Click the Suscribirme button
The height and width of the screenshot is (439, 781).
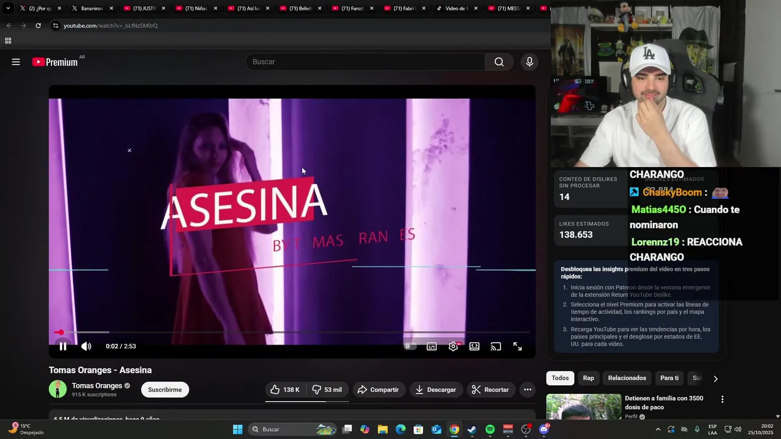(x=165, y=390)
